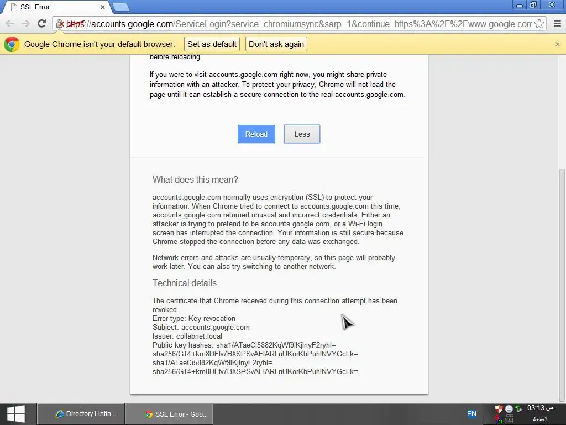This screenshot has width=566, height=425.
Task: Click the Technical details heading
Action: (x=185, y=283)
